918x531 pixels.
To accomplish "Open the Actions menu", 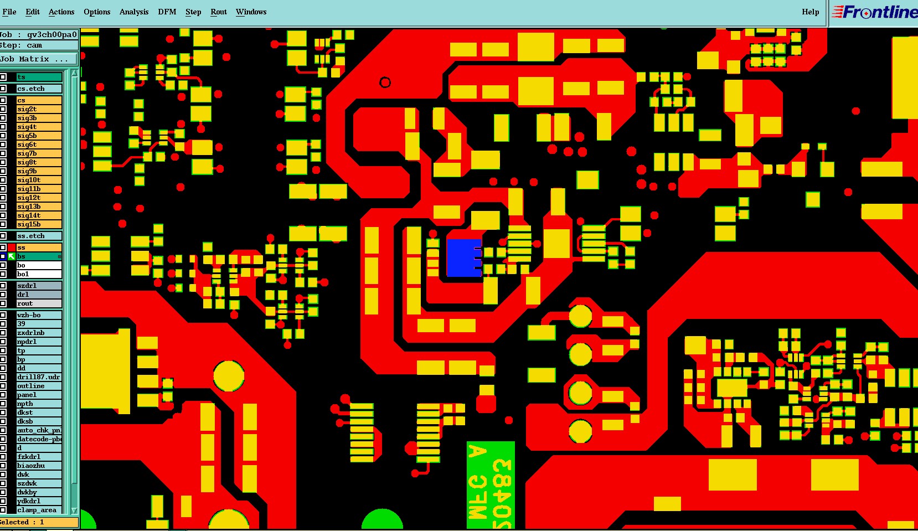I will [61, 12].
